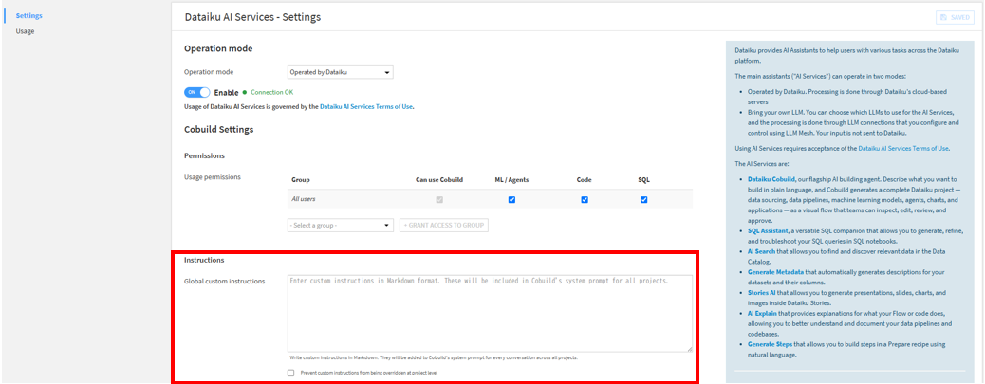Viewport: 985px width, 384px height.
Task: Click the SAVED button
Action: (955, 18)
